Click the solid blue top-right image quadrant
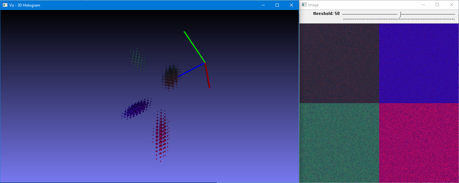Screen dimensions: 459x183 tap(419, 63)
